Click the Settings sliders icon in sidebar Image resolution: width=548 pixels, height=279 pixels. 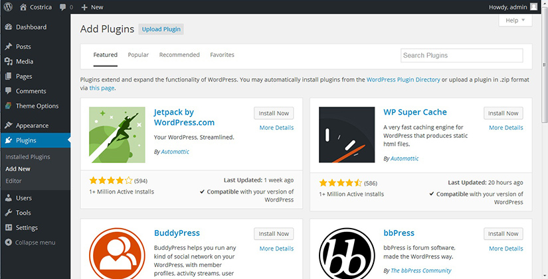click(x=8, y=227)
